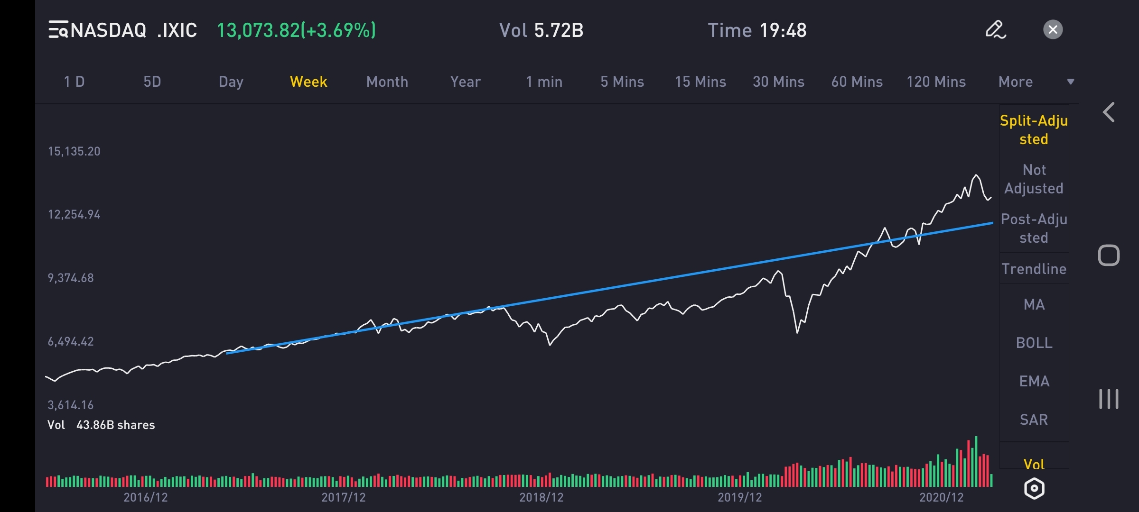Open the chart settings hexagon icon
Image resolution: width=1139 pixels, height=512 pixels.
tap(1034, 488)
